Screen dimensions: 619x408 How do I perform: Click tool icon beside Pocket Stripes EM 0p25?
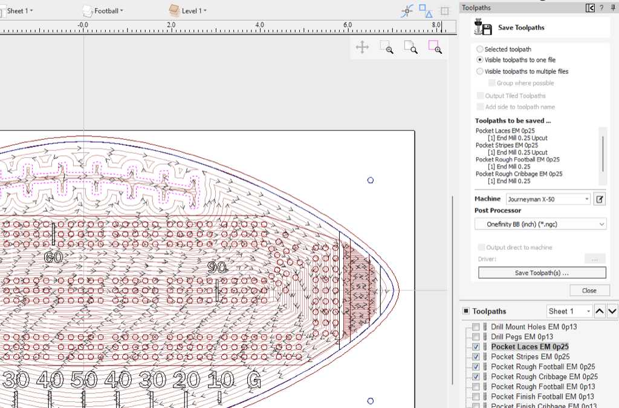point(485,357)
